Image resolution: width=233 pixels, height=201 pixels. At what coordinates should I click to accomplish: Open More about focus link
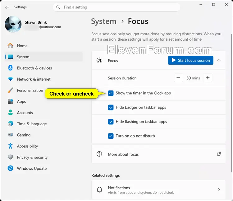(x=158, y=154)
